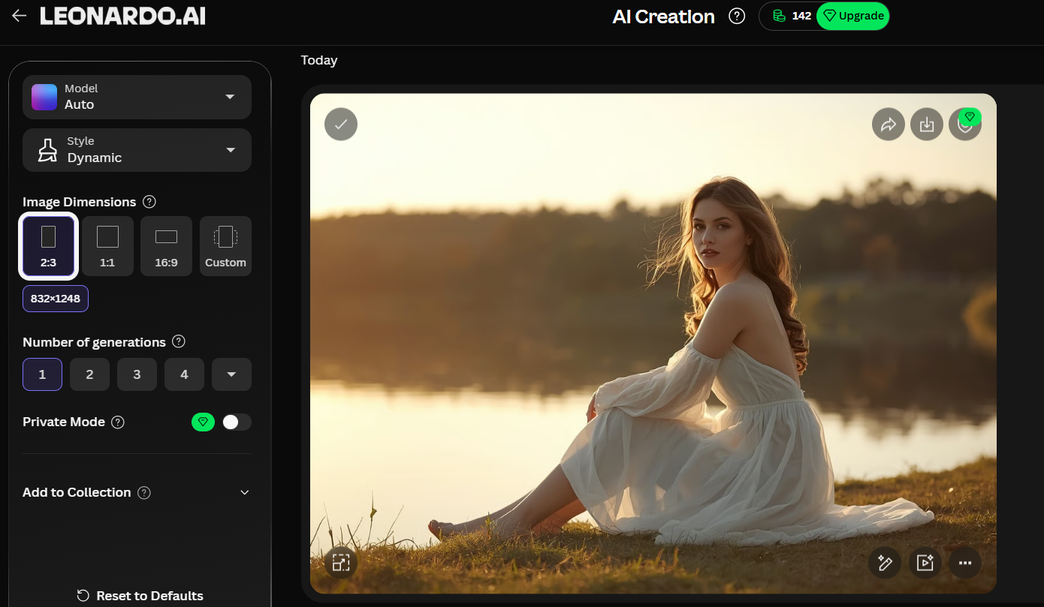This screenshot has height=607, width=1044.
Task: Click the Model gradient color icon
Action: (44, 97)
